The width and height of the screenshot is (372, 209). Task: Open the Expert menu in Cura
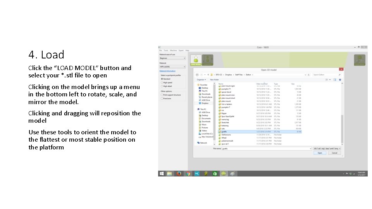[x=181, y=50]
